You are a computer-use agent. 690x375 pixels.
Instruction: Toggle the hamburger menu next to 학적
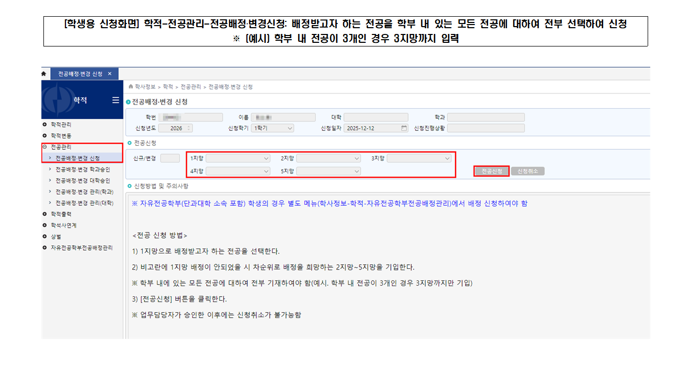tap(115, 100)
